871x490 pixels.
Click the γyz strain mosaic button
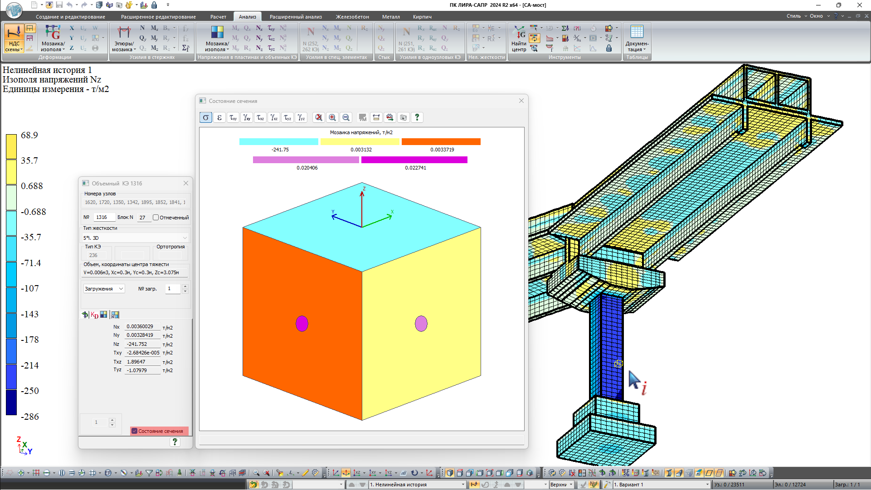pos(301,117)
